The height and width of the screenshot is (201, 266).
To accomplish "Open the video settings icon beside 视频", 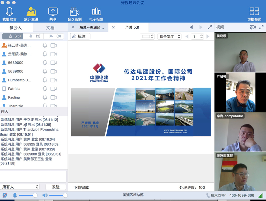I will (x=253, y=27).
